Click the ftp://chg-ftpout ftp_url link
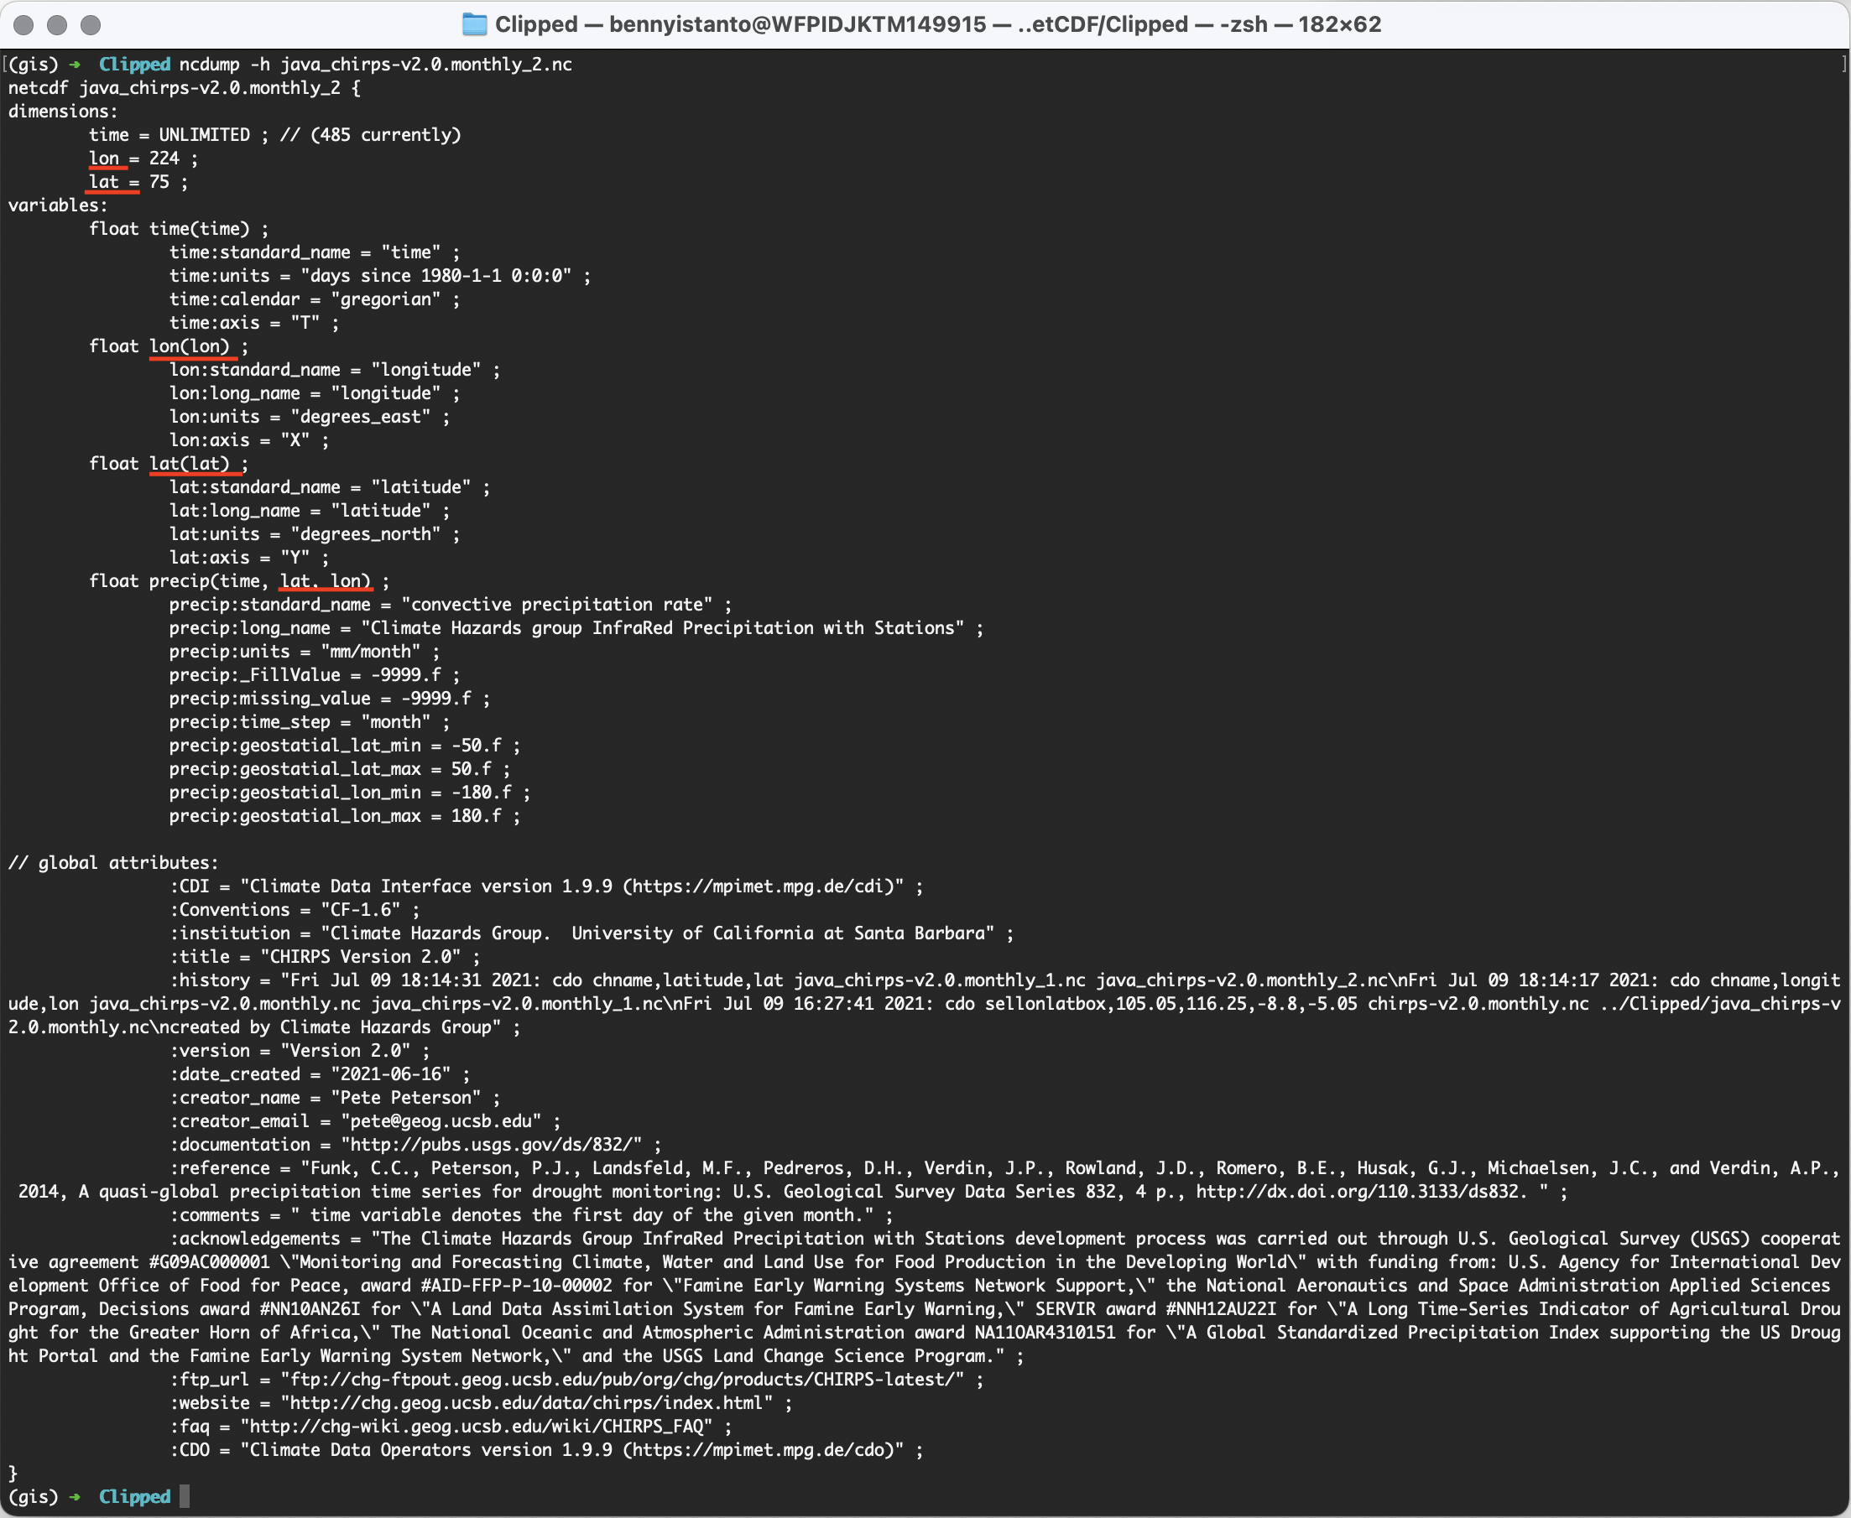This screenshot has height=1518, width=1851. pos(622,1380)
